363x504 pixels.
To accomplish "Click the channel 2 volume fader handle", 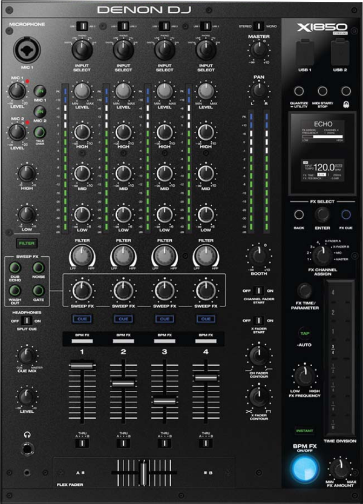I will click(123, 383).
